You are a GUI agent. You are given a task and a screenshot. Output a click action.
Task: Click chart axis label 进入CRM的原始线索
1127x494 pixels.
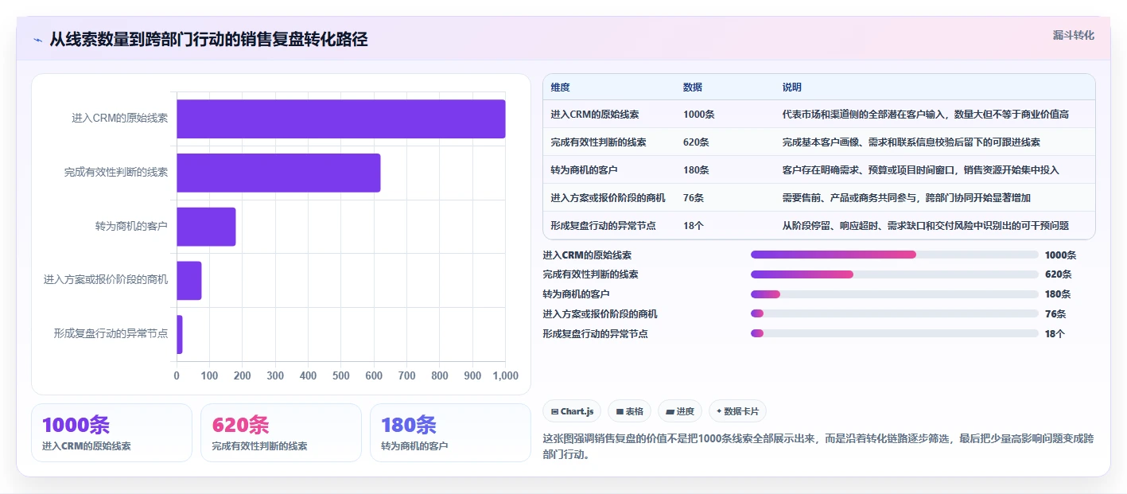tap(119, 119)
